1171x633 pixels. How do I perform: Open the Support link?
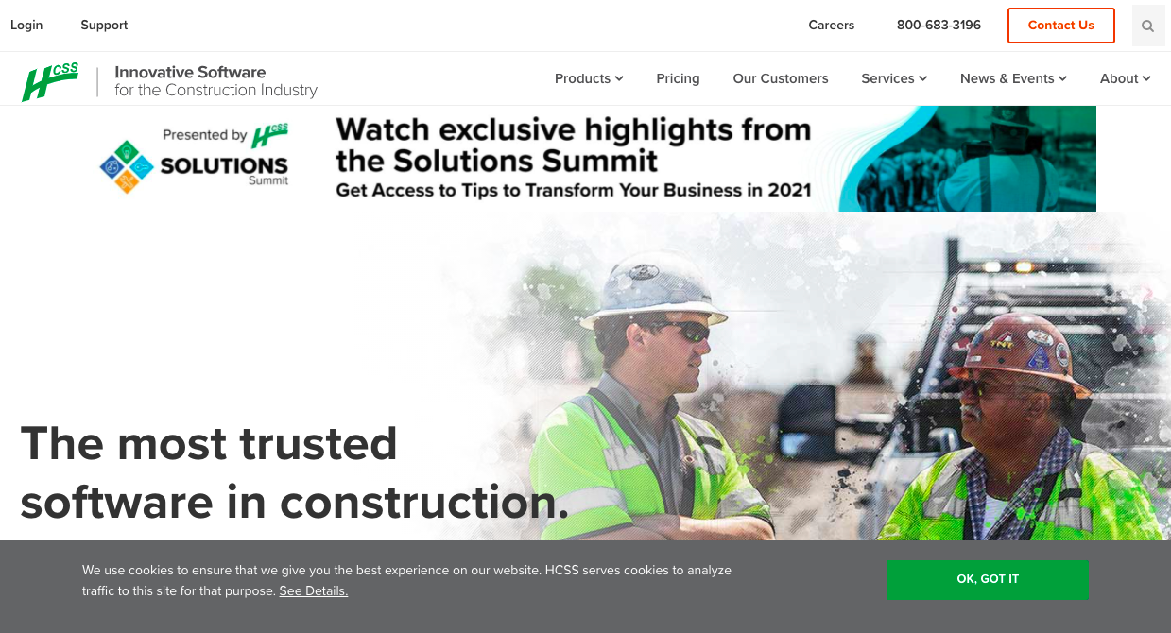[x=104, y=26]
